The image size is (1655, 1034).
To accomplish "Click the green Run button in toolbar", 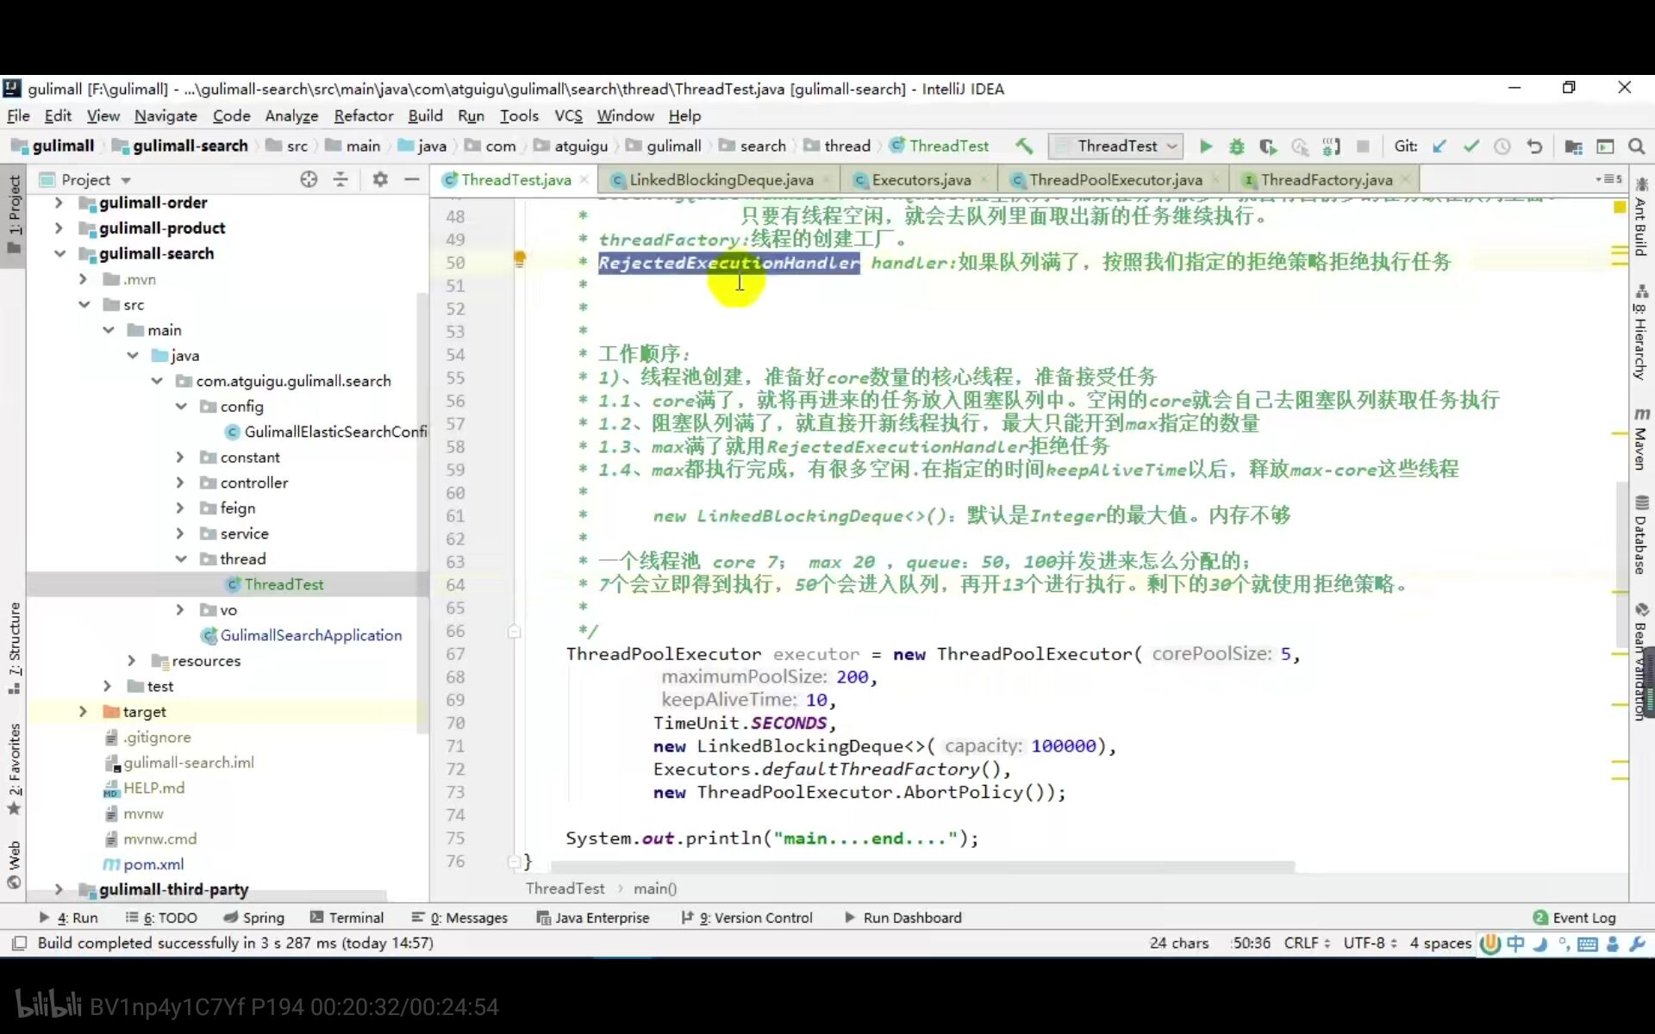I will click(1205, 146).
